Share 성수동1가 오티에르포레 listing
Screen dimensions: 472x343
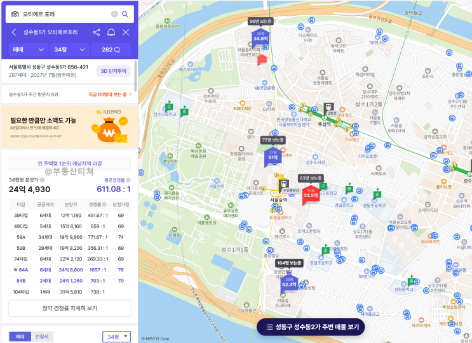[97, 32]
